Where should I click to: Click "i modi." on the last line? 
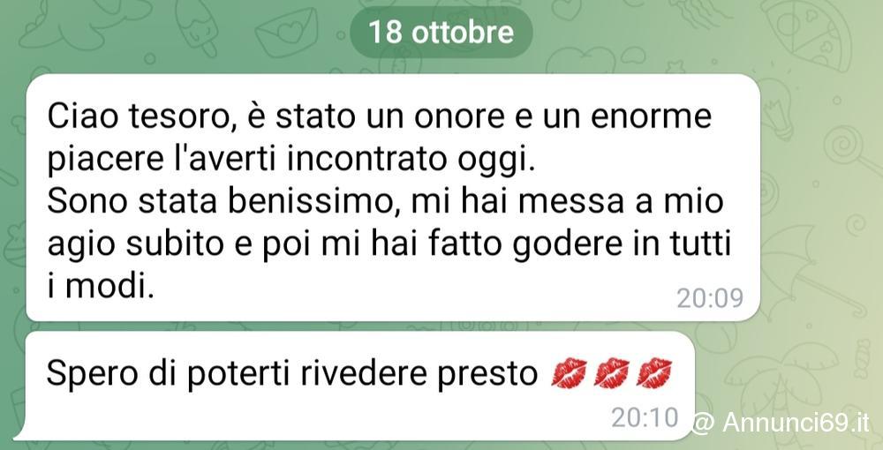point(101,288)
